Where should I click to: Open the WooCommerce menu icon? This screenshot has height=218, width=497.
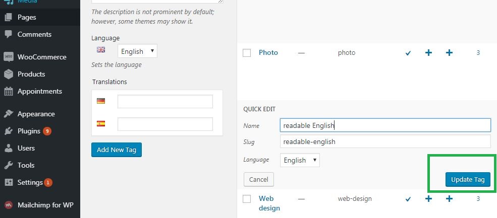(x=9, y=57)
